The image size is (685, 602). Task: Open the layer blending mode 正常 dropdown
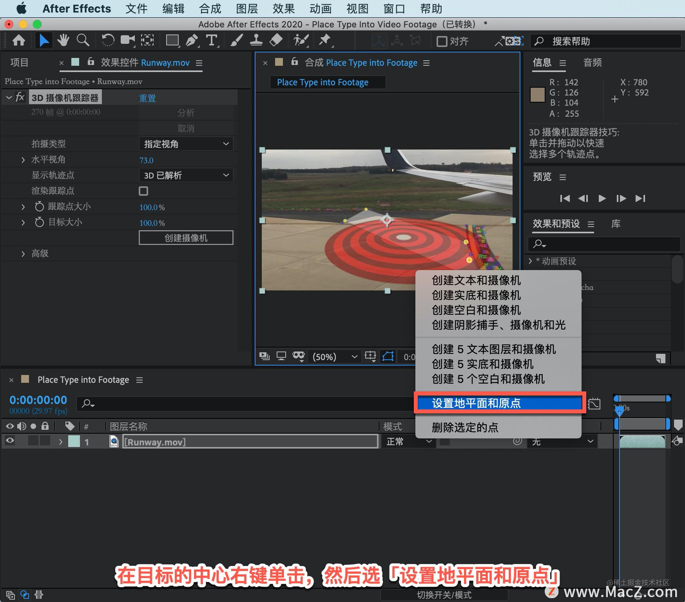pos(408,442)
